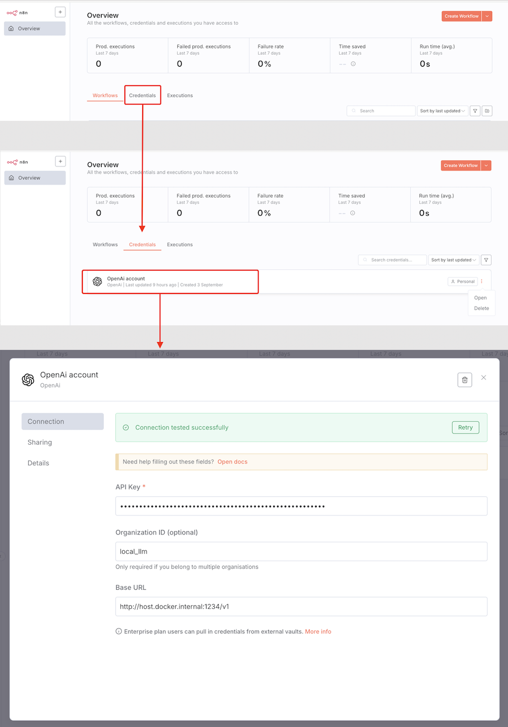Expand Create Workflow arrow in upper screenshot
This screenshot has height=727, width=508.
pyautogui.click(x=487, y=16)
